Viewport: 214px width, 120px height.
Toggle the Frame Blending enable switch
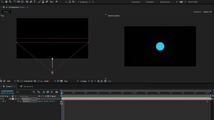(x=47, y=92)
